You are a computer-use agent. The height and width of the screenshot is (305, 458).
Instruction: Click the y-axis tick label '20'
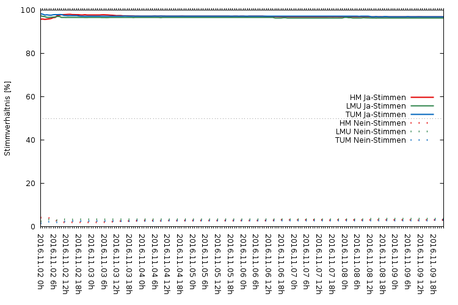pyautogui.click(x=31, y=183)
